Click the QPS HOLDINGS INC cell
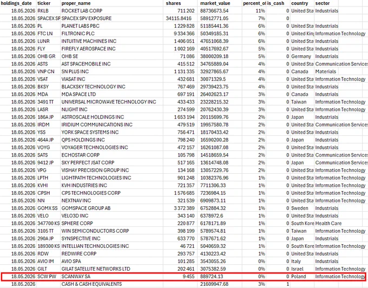Screen dimensions: 368x288 point(112,140)
